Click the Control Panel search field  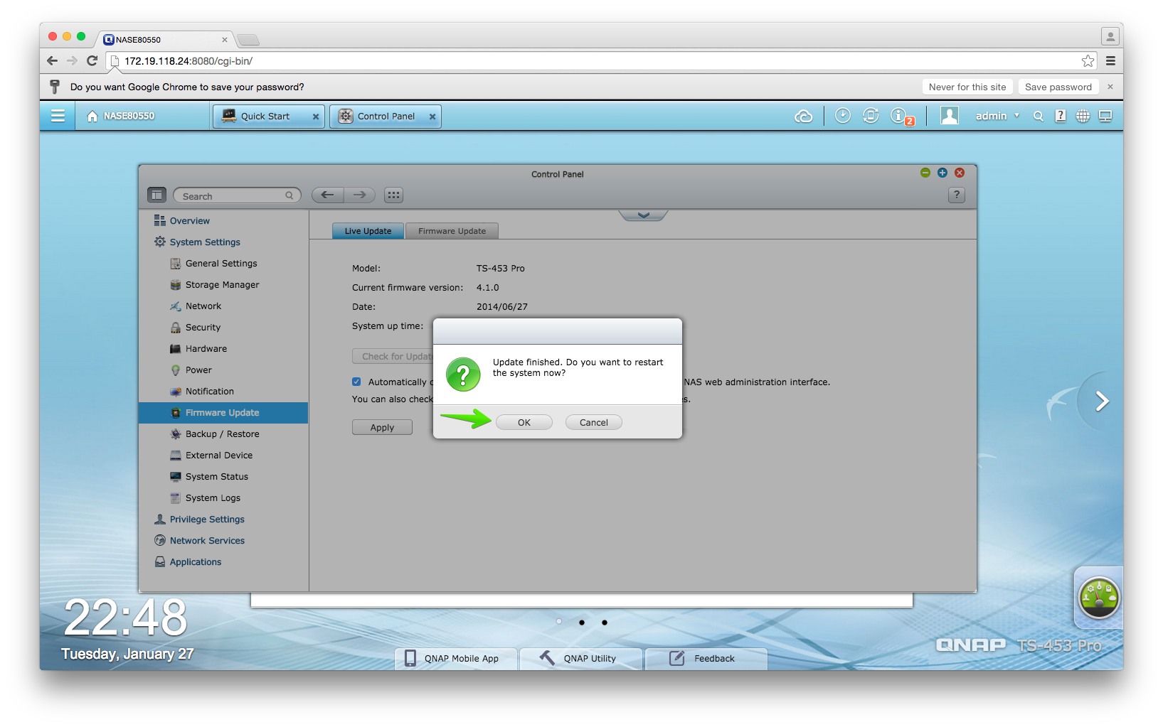[x=237, y=195]
